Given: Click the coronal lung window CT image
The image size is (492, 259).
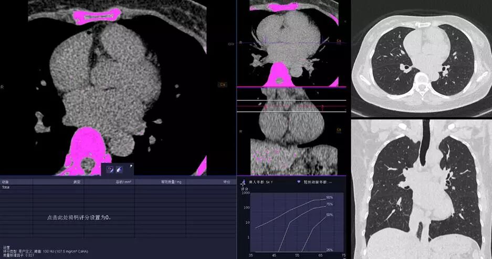Looking at the screenshot, I should click(x=422, y=189).
